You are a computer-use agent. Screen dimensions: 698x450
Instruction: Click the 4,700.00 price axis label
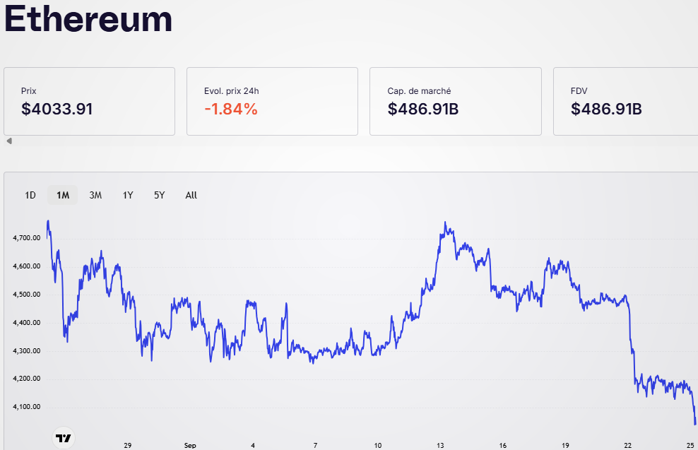click(x=26, y=238)
